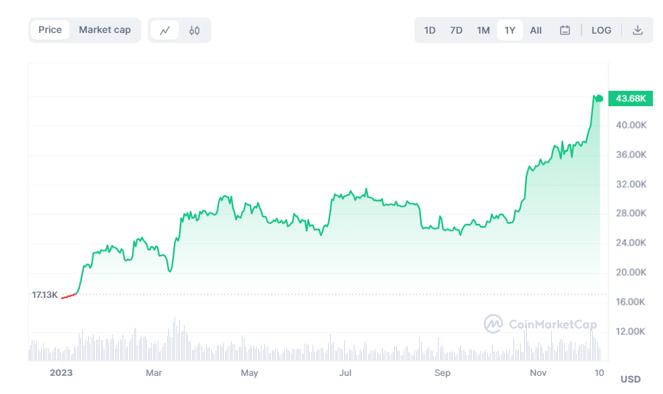This screenshot has height=394, width=663.
Task: Show the All time range
Action: click(x=536, y=30)
